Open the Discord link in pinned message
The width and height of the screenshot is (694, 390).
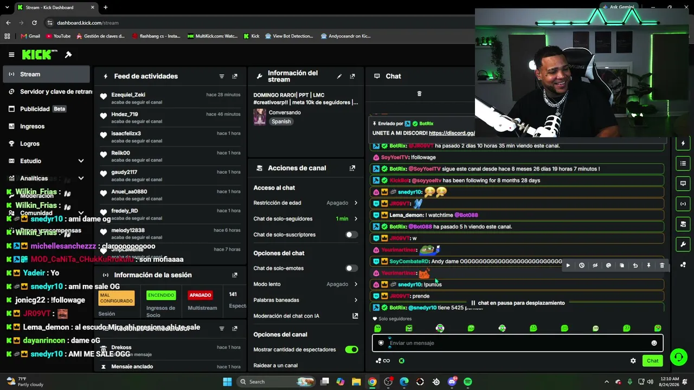coord(452,133)
